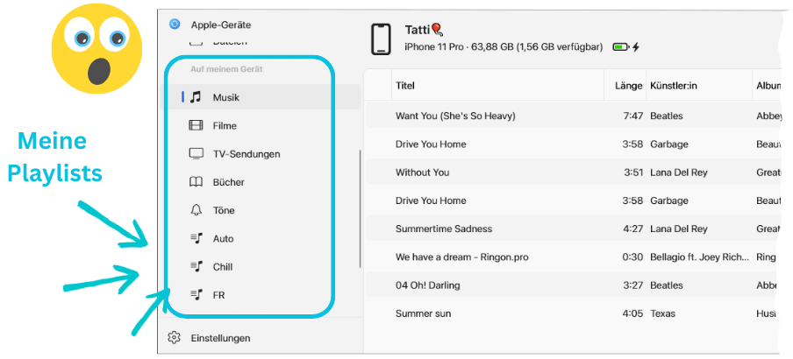Click the Apple-Geräte title
Screen dimensions: 793x359
click(x=220, y=25)
